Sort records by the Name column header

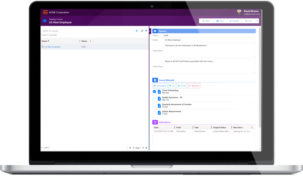(x=44, y=41)
